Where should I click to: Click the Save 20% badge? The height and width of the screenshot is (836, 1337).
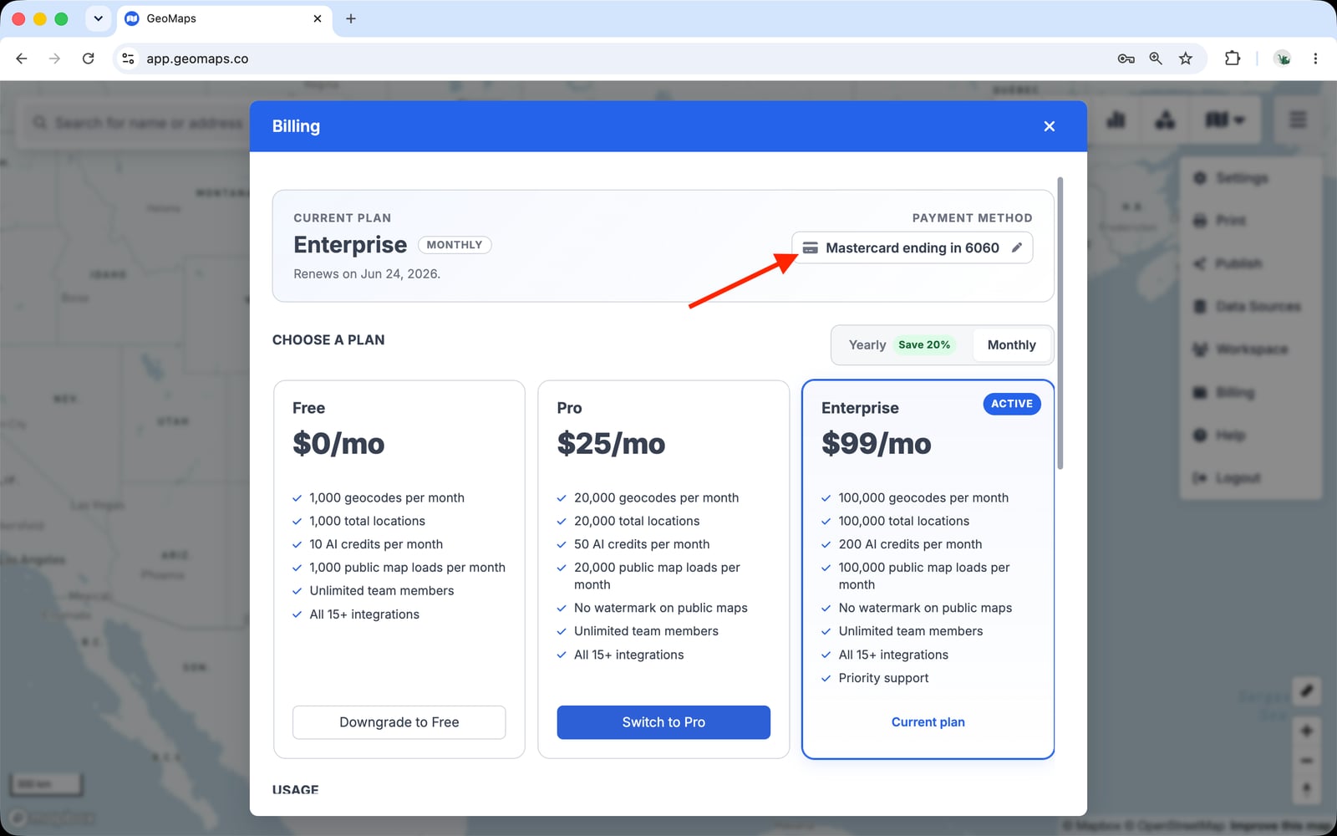pos(924,344)
